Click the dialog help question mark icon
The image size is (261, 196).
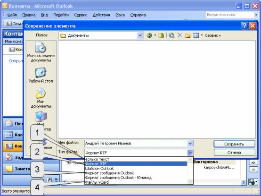click(x=244, y=26)
